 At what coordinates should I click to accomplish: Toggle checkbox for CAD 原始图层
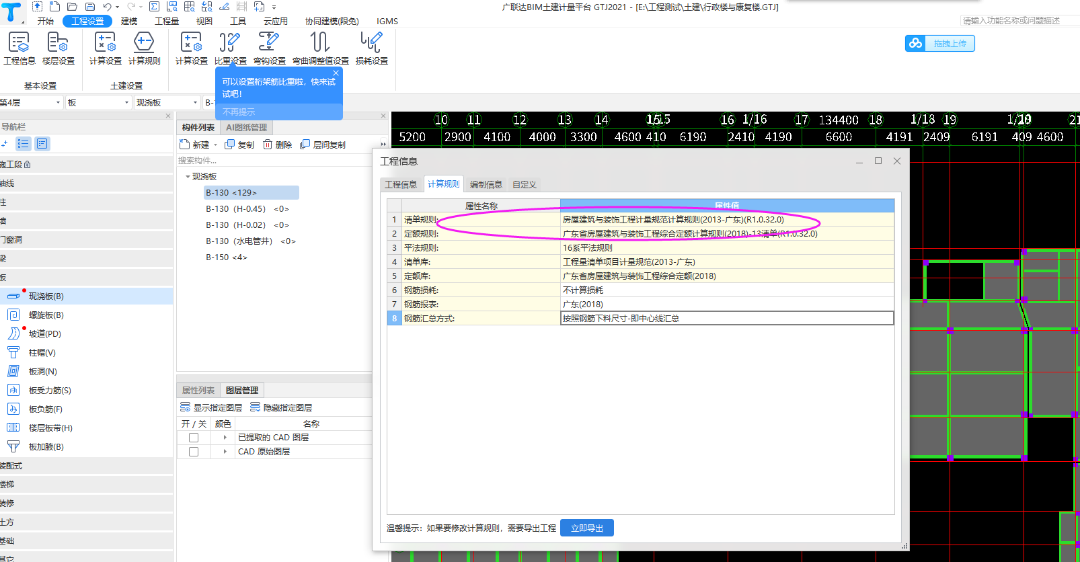click(194, 452)
